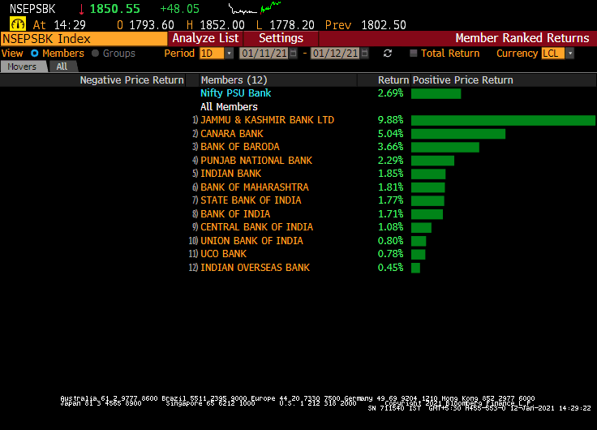Select the Members radio button
597x430 pixels.
point(35,54)
